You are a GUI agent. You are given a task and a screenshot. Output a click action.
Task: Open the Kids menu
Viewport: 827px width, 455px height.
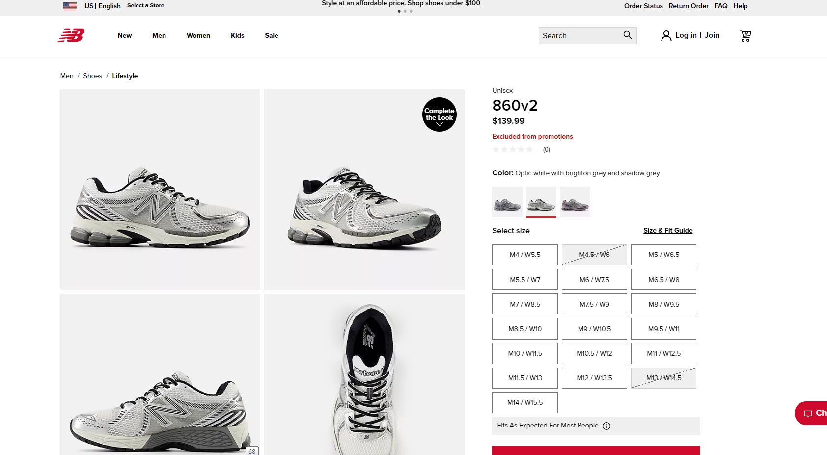point(238,35)
